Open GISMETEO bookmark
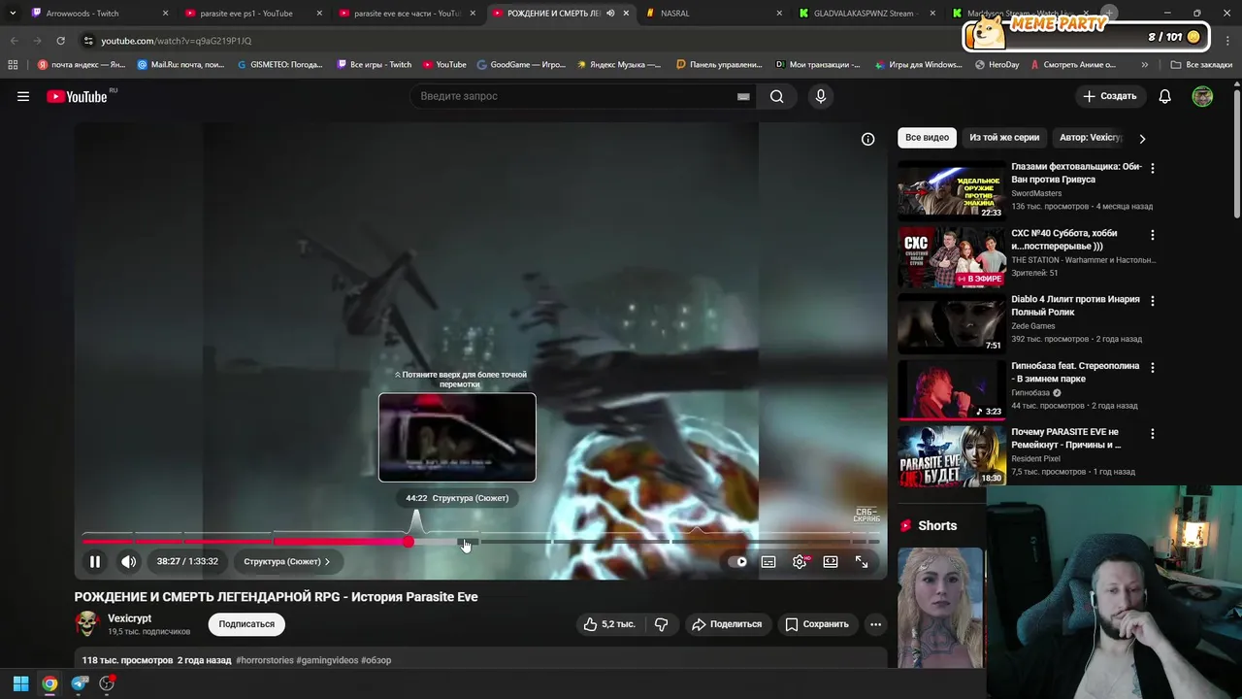The image size is (1242, 699). 279,65
